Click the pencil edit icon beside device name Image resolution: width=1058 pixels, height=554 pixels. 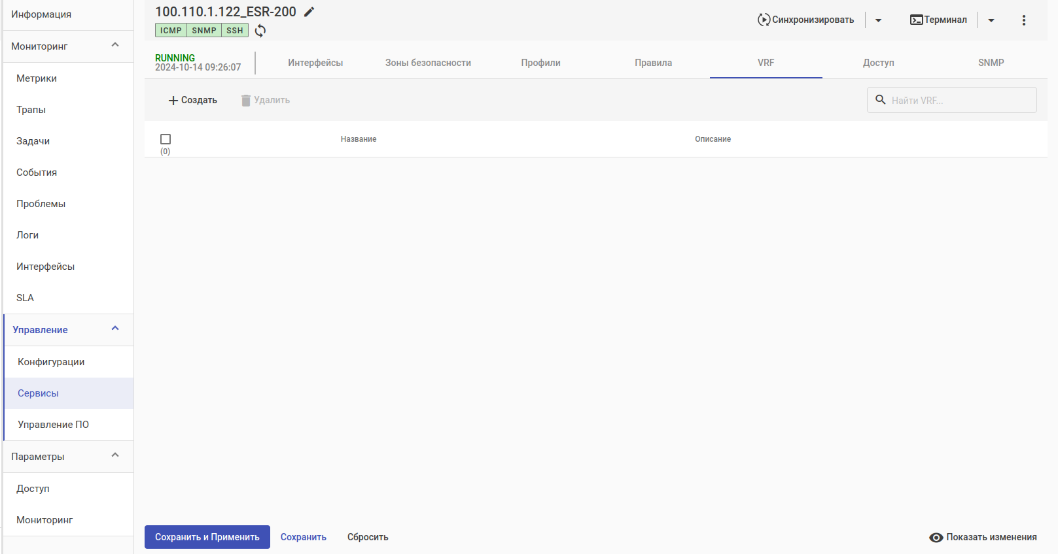coord(309,12)
